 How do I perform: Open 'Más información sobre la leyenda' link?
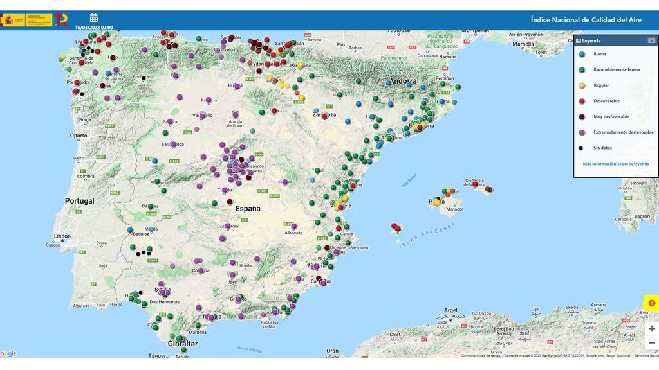click(616, 164)
